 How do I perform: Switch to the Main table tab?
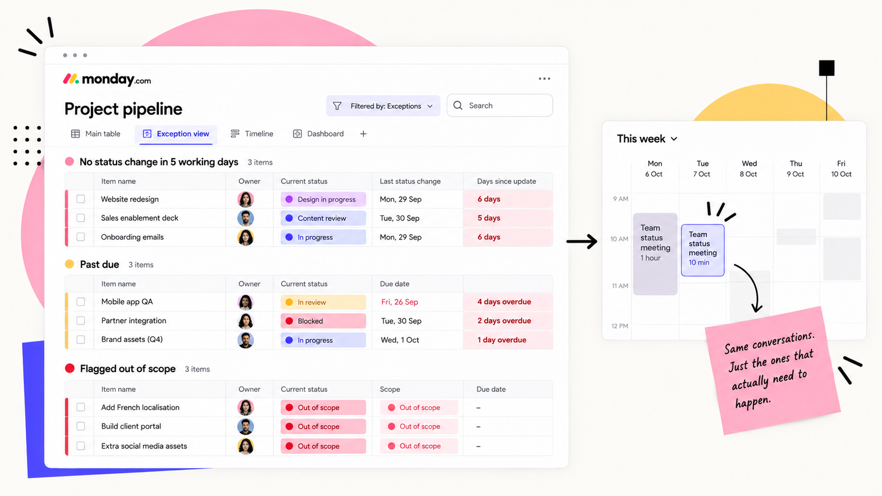tap(96, 134)
